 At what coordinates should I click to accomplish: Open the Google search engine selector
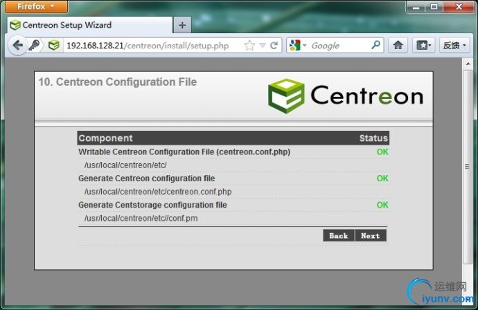pyautogui.click(x=297, y=46)
